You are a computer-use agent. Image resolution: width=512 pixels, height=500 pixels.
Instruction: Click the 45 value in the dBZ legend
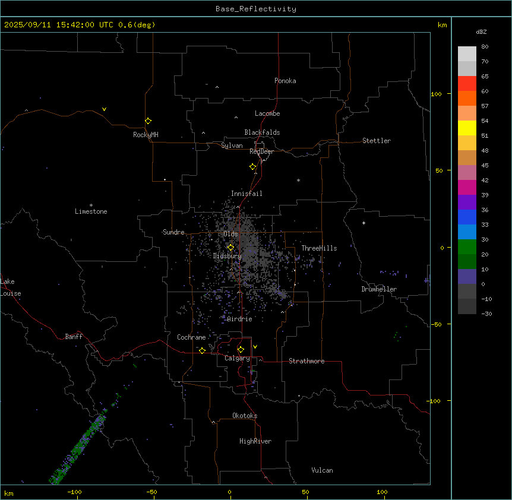click(x=485, y=165)
